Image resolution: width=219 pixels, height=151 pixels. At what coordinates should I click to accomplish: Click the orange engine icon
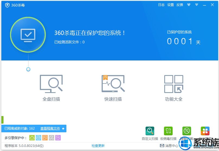45,138
